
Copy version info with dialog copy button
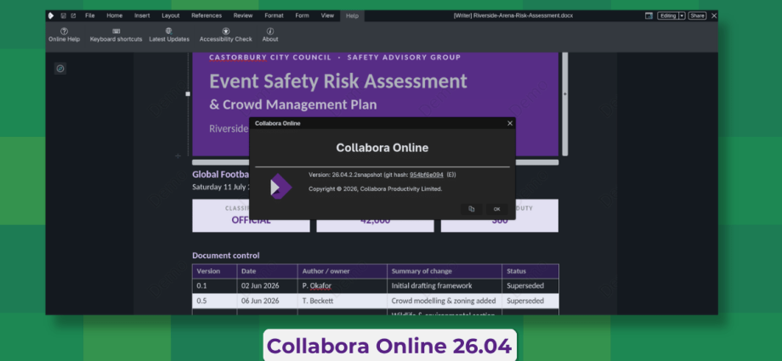[x=471, y=209]
